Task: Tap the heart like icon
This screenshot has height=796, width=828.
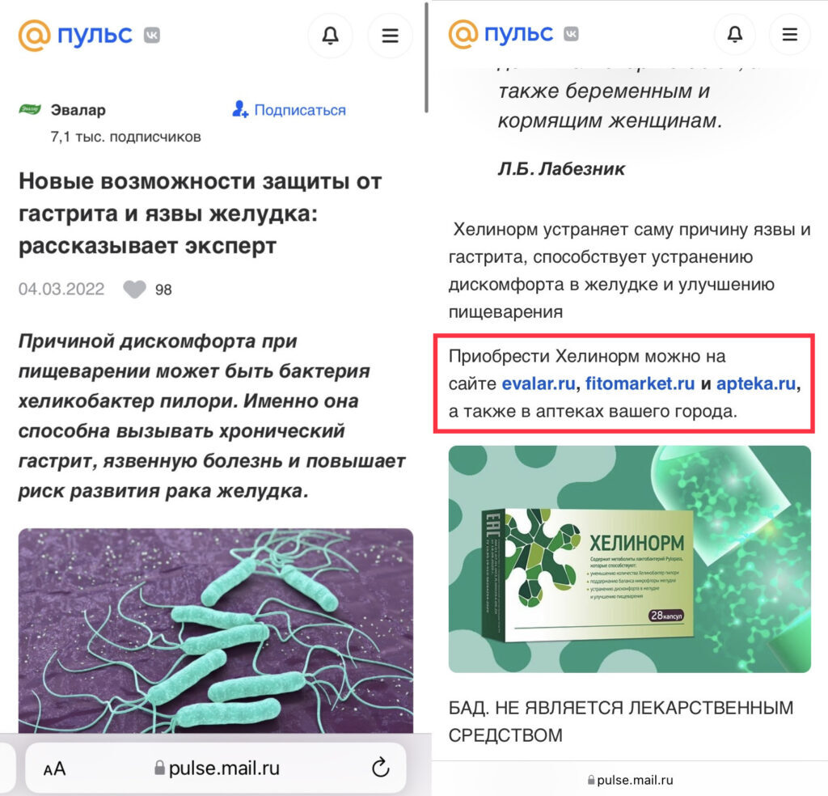Action: click(x=135, y=290)
